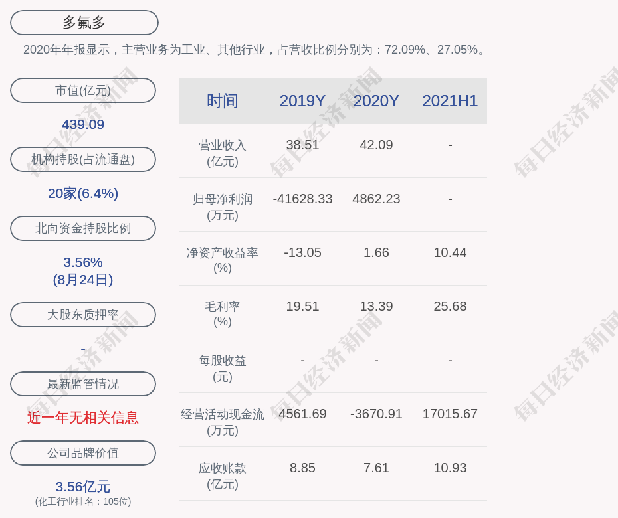This screenshot has height=518, width=618.
Task: Select the 2021H1 dash in 每股收益 row
Action: coord(450,360)
